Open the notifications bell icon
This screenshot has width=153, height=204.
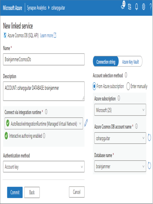pos(136,7)
